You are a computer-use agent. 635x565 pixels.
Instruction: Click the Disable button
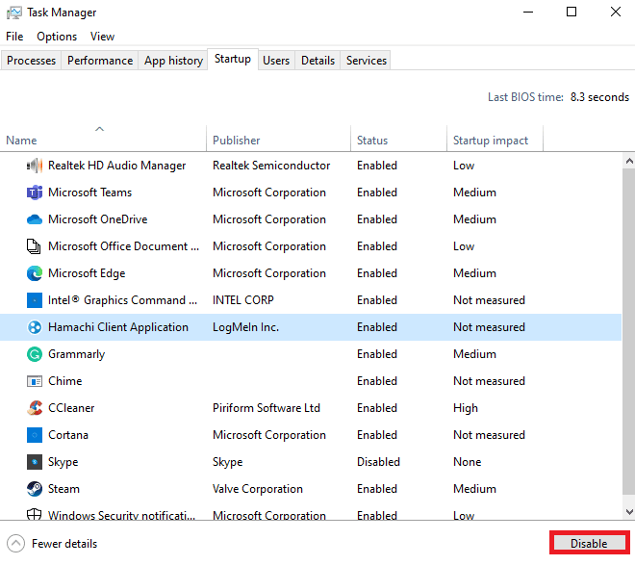(x=589, y=543)
